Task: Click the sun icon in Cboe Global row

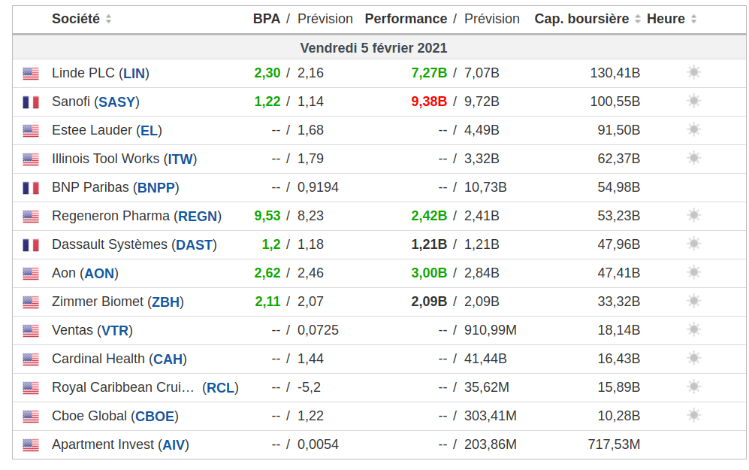Action: (x=693, y=415)
